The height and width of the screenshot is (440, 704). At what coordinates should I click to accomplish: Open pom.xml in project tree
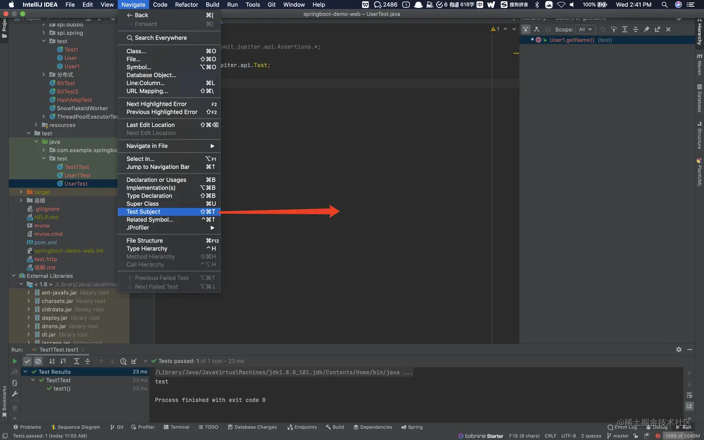pos(45,243)
